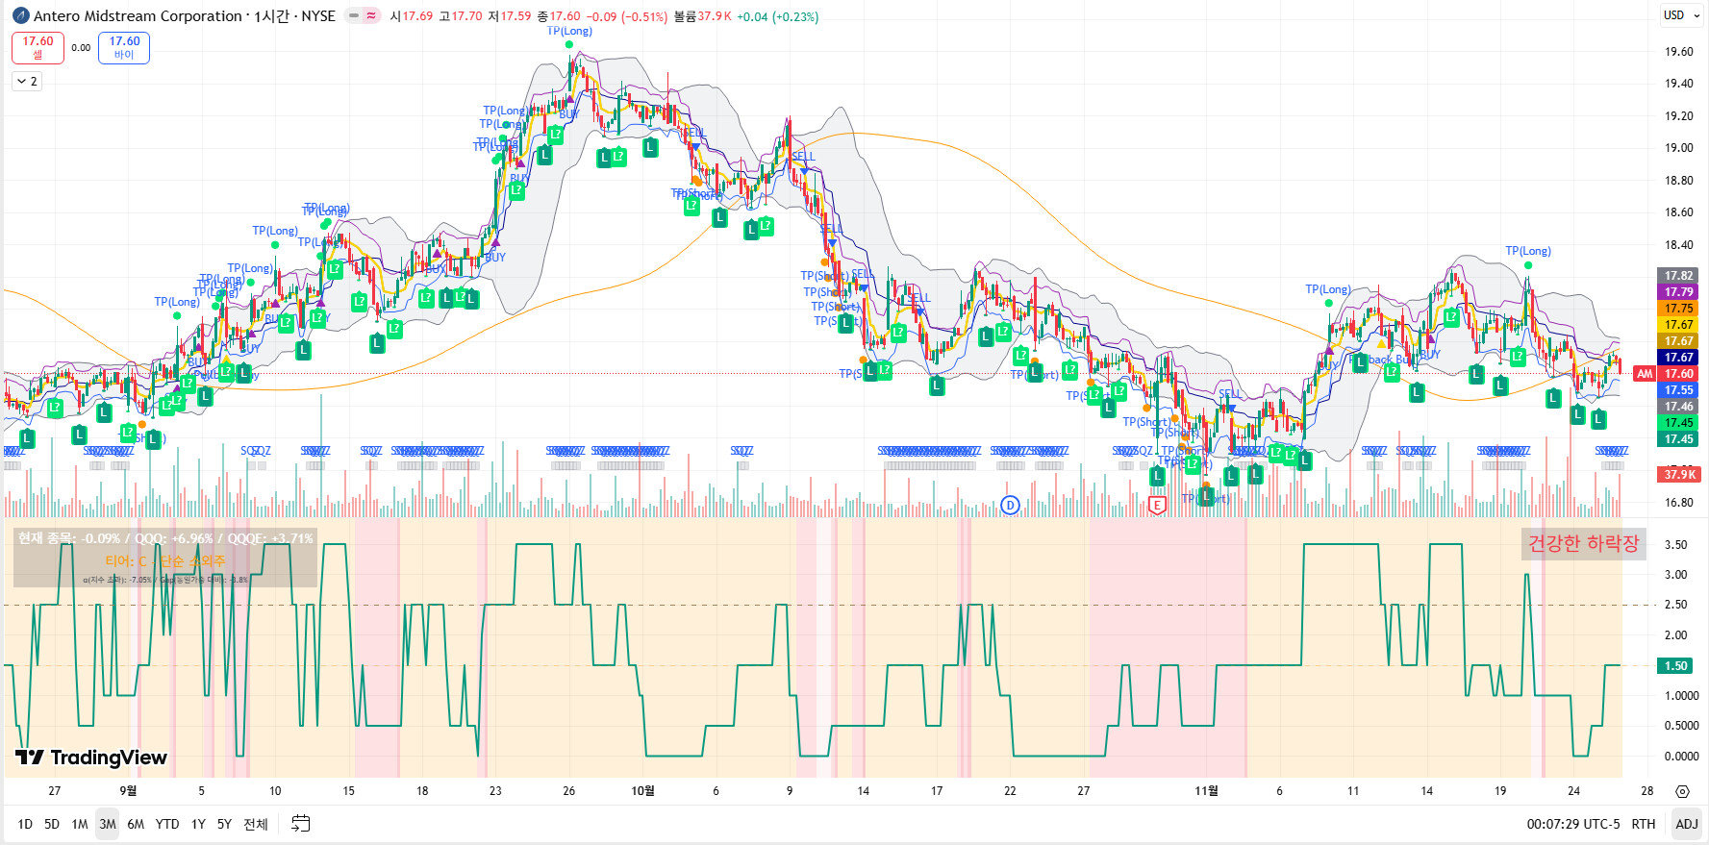Toggle the ADJ adjusted data button
1709x845 pixels.
(1686, 824)
